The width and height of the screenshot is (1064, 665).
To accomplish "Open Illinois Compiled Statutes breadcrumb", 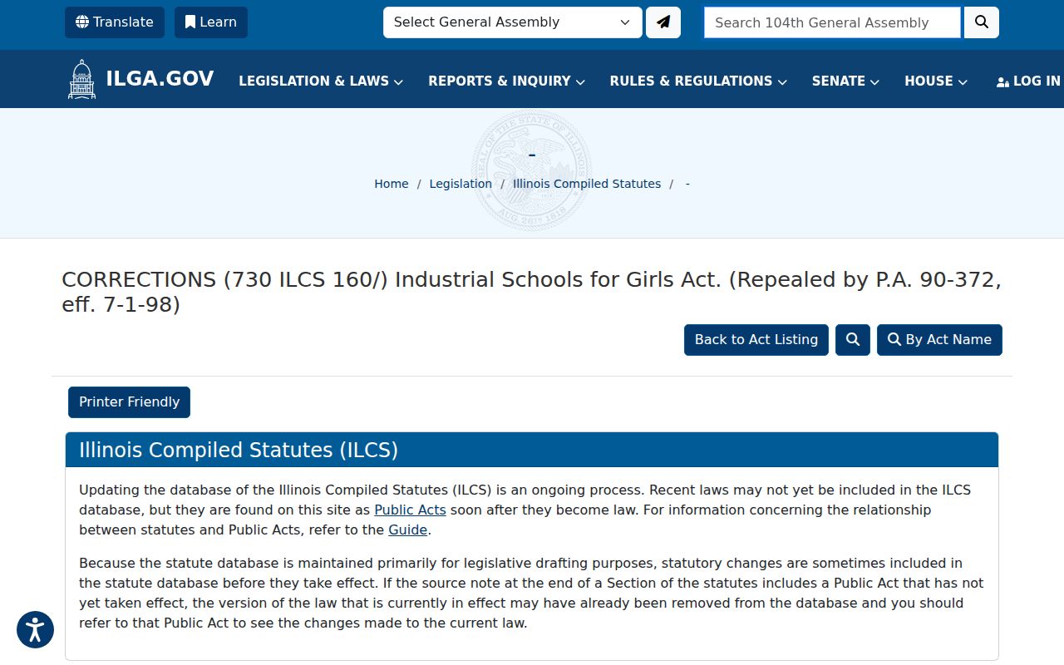I will pos(587,184).
